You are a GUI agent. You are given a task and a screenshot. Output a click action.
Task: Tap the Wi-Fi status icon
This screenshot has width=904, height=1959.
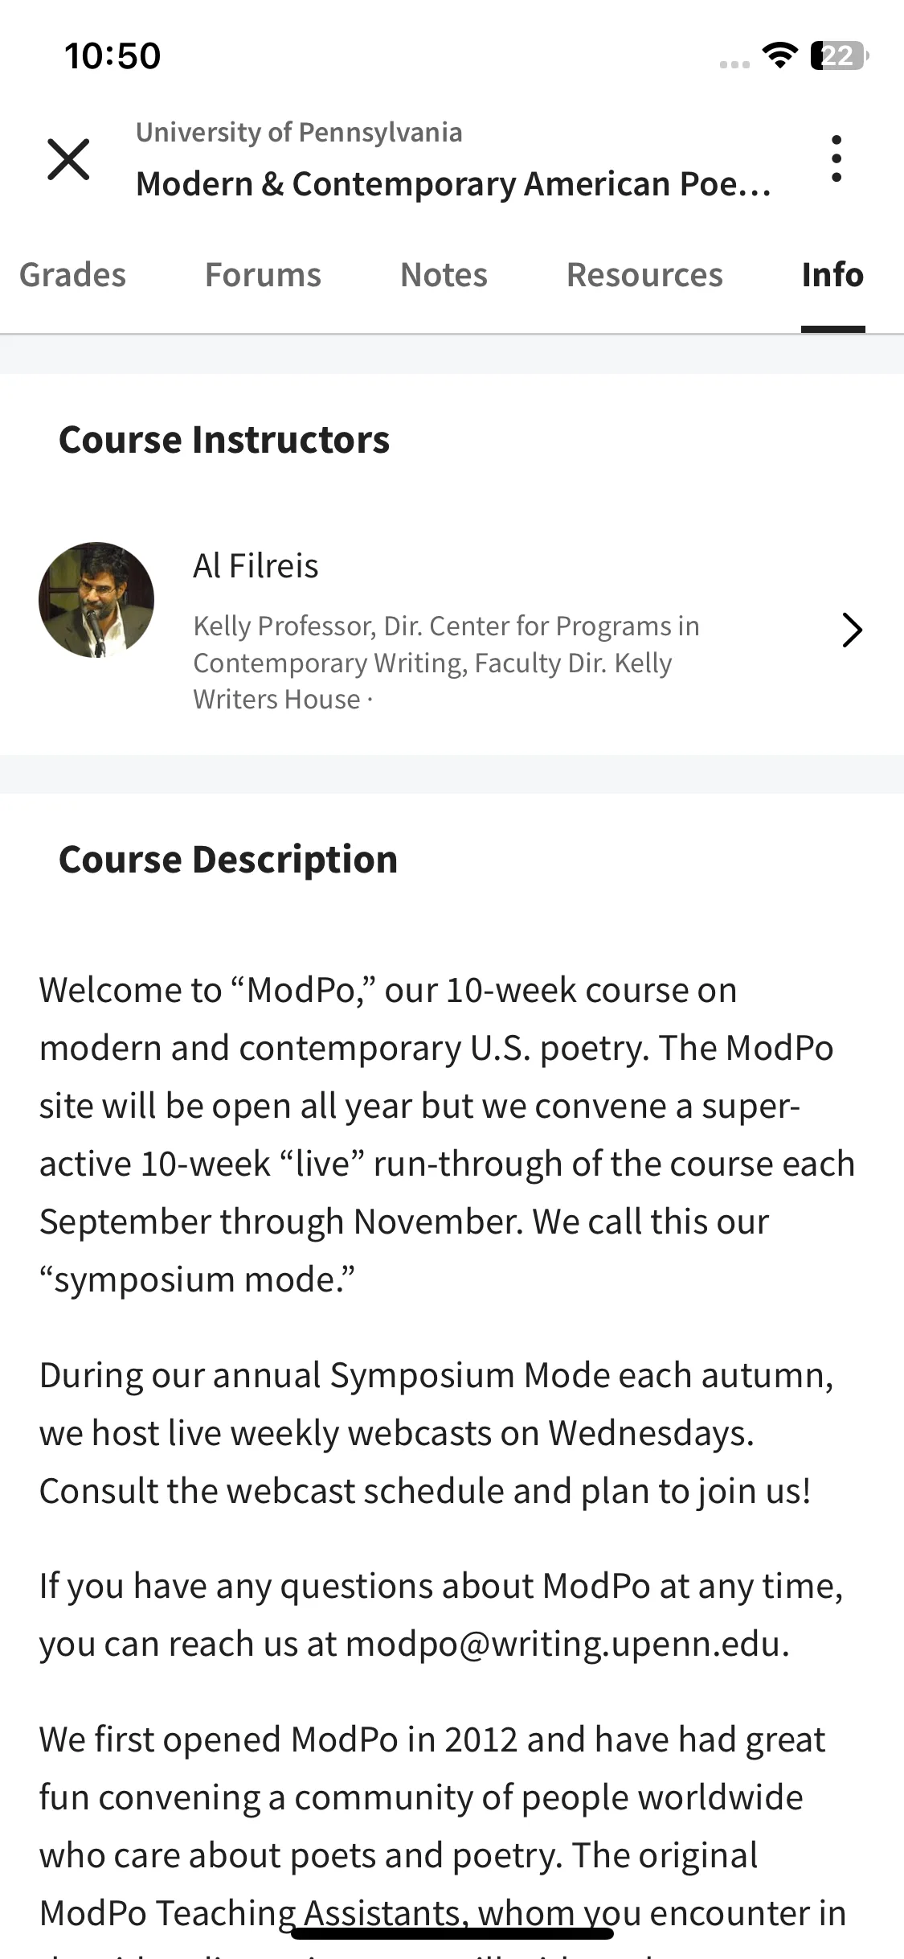pos(779,55)
